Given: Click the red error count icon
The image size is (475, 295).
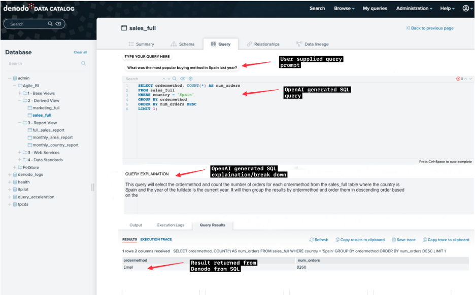Looking at the screenshot, I should coord(458,79).
